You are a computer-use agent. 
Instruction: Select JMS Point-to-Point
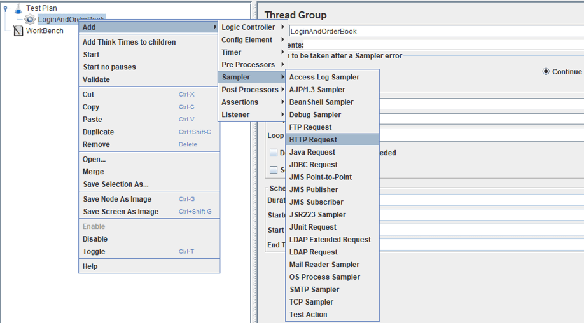point(332,177)
